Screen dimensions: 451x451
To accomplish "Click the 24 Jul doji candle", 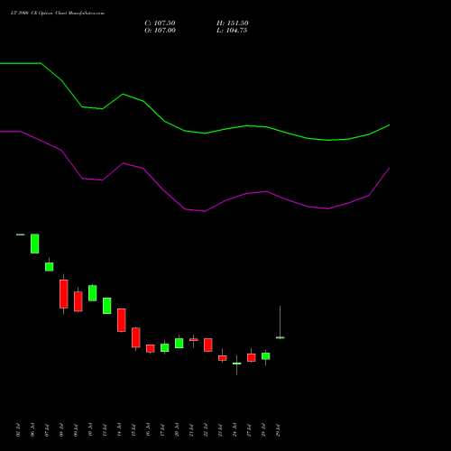I will (x=237, y=364).
